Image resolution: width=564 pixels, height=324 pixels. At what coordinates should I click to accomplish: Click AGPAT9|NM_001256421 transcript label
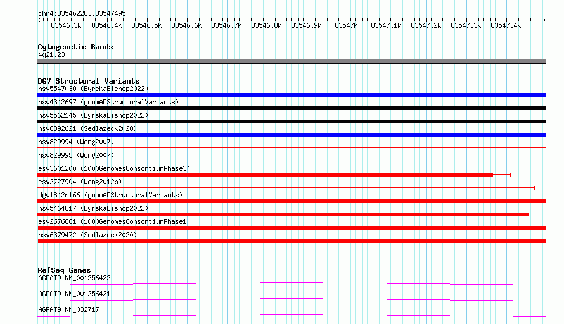point(74,294)
